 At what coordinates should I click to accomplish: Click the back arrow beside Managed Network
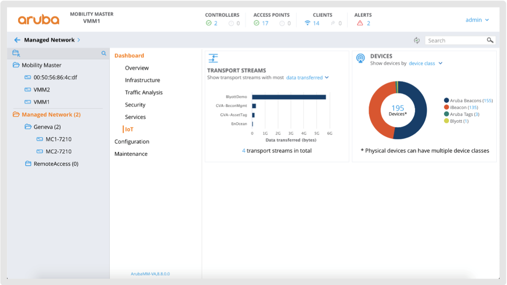17,40
